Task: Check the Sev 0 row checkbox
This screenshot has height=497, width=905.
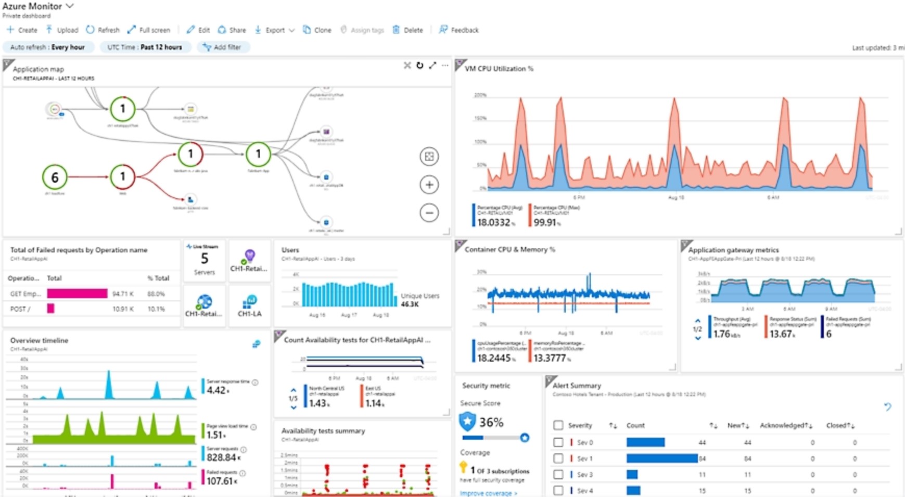Action: [x=558, y=442]
